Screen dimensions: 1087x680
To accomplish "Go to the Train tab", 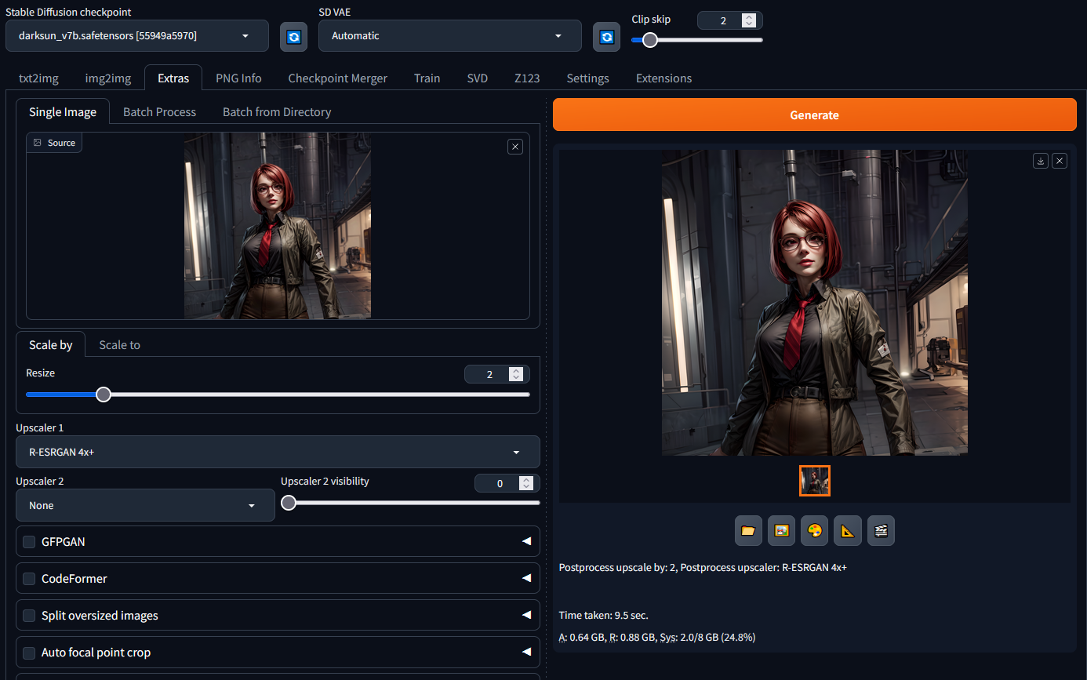I will pyautogui.click(x=427, y=78).
